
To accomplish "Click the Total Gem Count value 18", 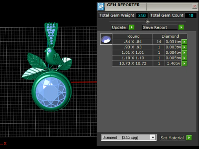I will point(191,15).
